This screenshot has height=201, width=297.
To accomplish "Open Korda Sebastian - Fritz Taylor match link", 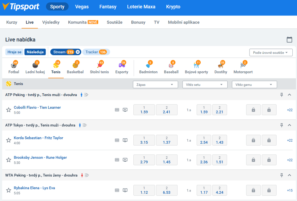I will (39, 138).
